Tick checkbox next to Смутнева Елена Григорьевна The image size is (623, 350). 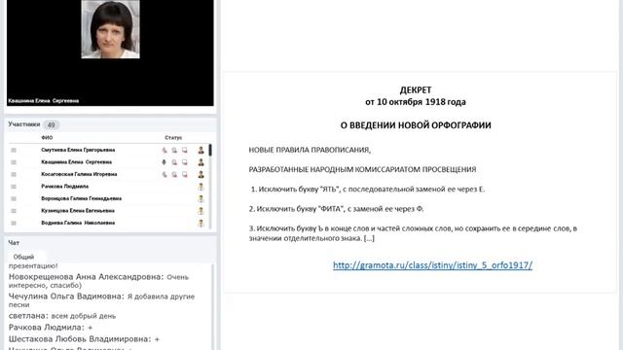click(14, 150)
